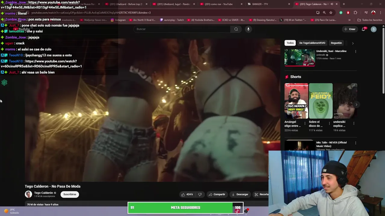
Task: Click the Crear button
Action: click(350, 29)
